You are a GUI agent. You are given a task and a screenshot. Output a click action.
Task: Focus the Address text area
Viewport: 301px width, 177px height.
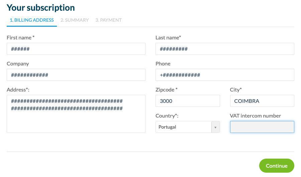coord(76,114)
